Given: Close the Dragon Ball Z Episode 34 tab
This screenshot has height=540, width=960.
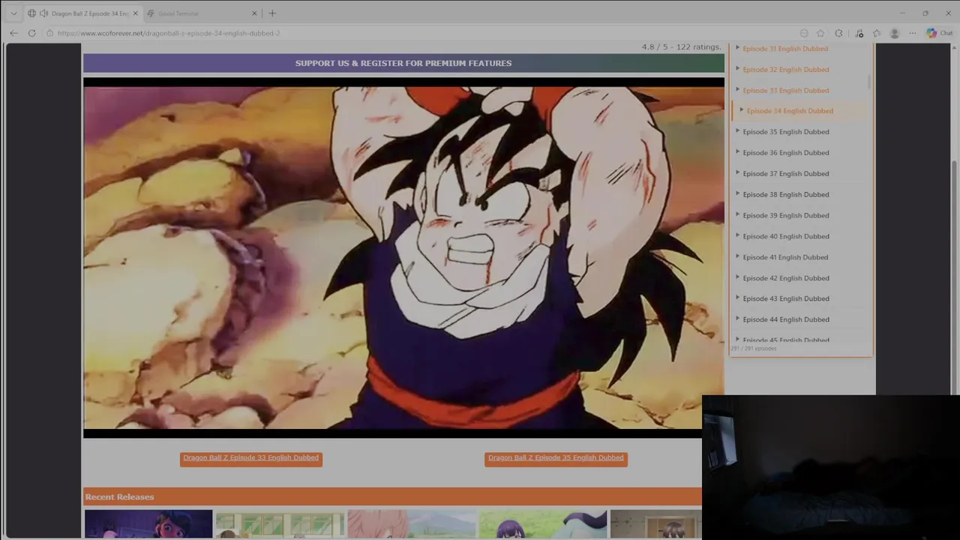Looking at the screenshot, I should point(135,13).
